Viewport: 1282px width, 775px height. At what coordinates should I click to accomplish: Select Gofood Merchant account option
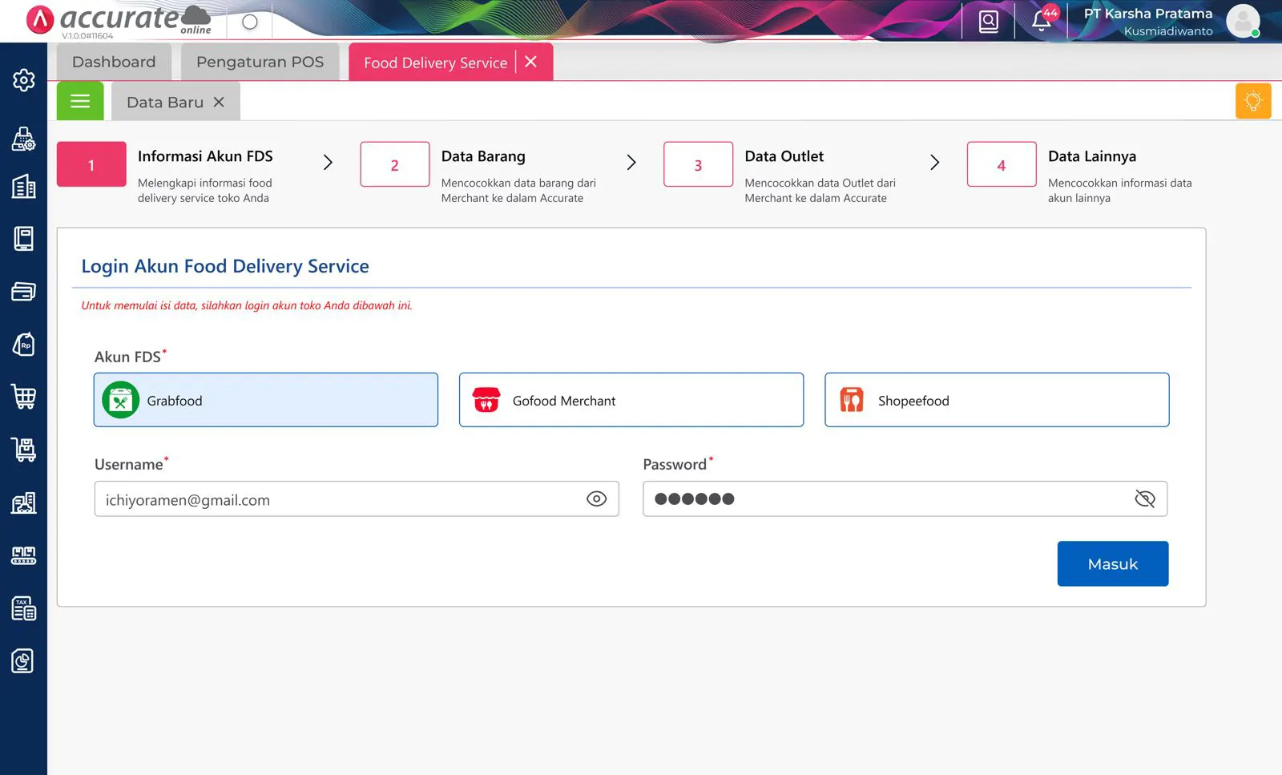[631, 400]
